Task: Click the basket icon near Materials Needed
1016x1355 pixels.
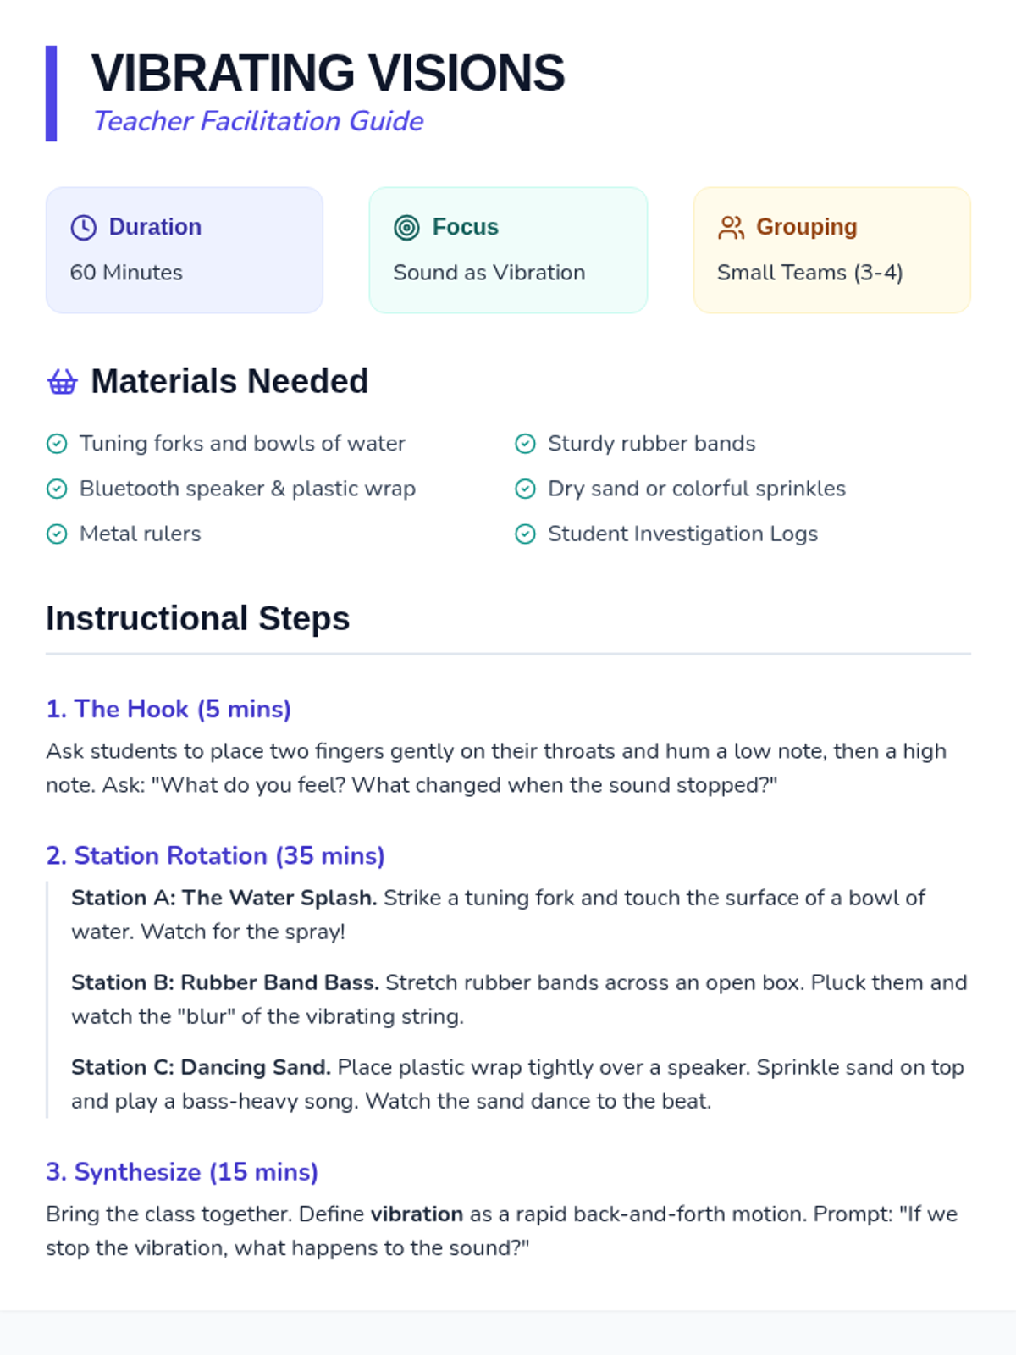Action: (62, 382)
